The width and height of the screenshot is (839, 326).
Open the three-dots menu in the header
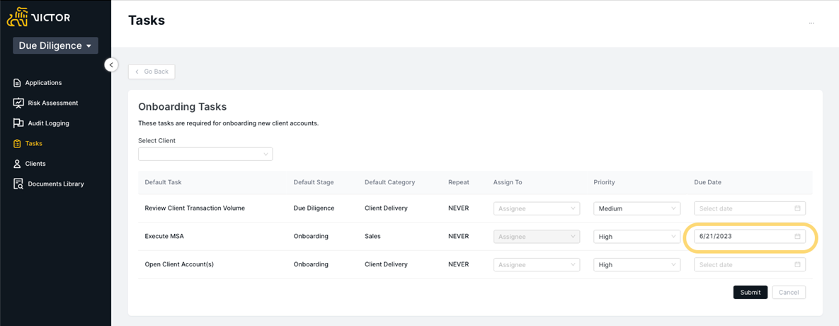(x=811, y=23)
